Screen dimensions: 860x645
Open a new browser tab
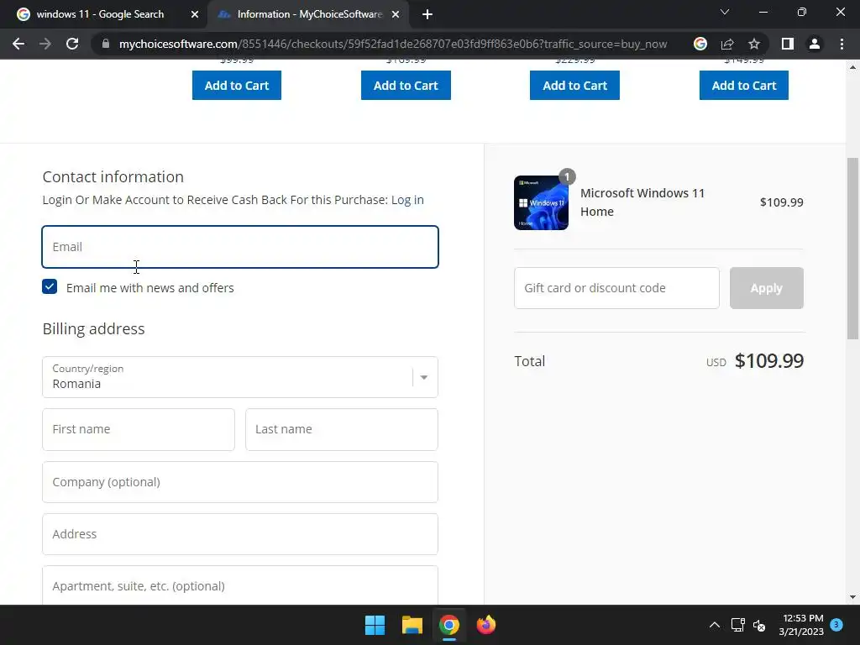(427, 14)
